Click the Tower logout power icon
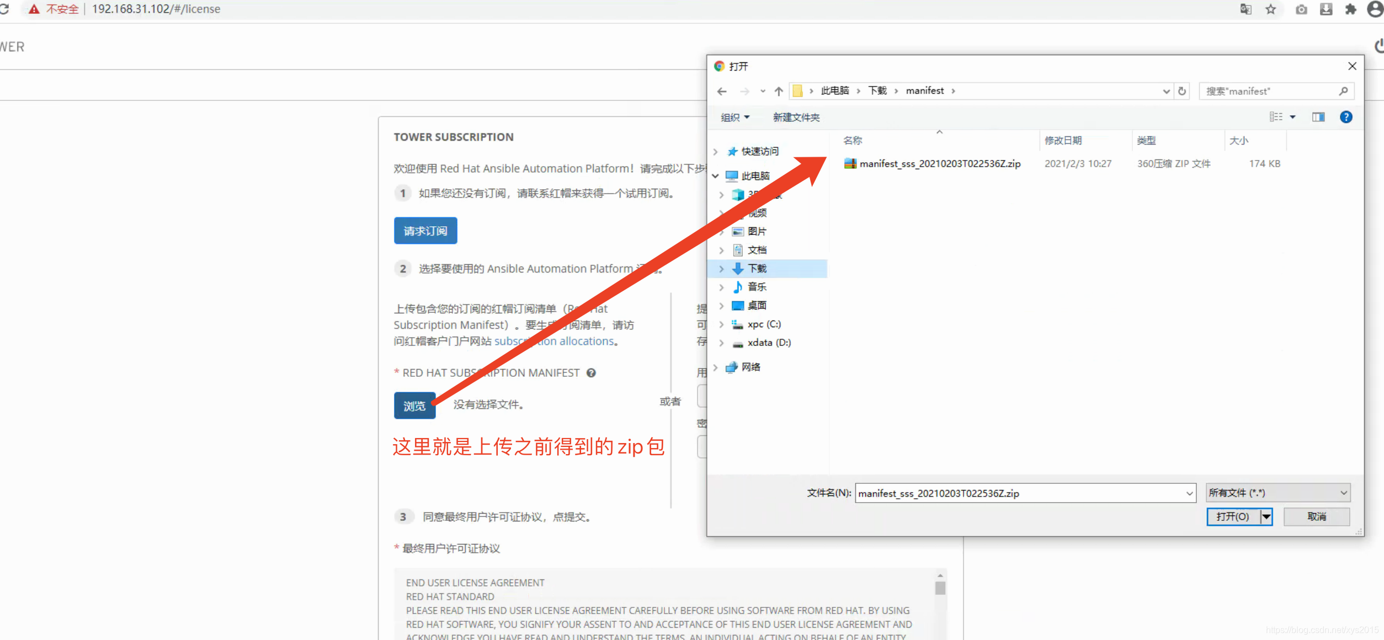Screen dimensions: 1384x640 point(1378,46)
